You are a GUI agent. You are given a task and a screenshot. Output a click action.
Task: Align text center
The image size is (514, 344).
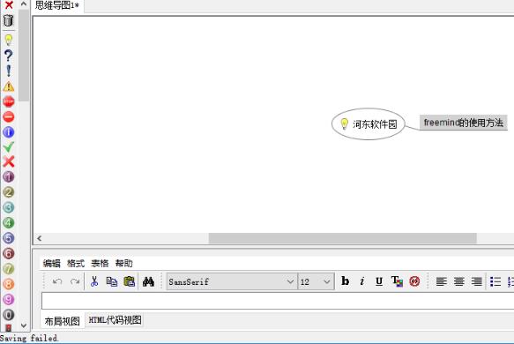[459, 281]
